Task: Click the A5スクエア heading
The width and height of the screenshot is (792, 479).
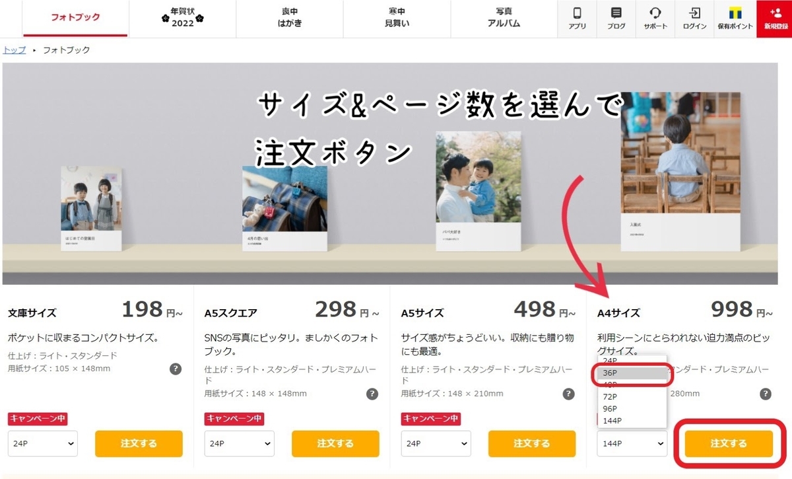Action: [231, 313]
